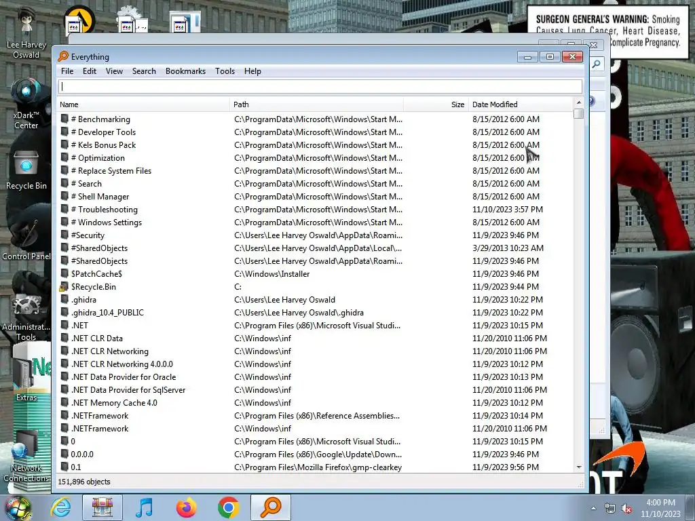Open the Search menu
Screen dimensions: 695x521
point(144,71)
